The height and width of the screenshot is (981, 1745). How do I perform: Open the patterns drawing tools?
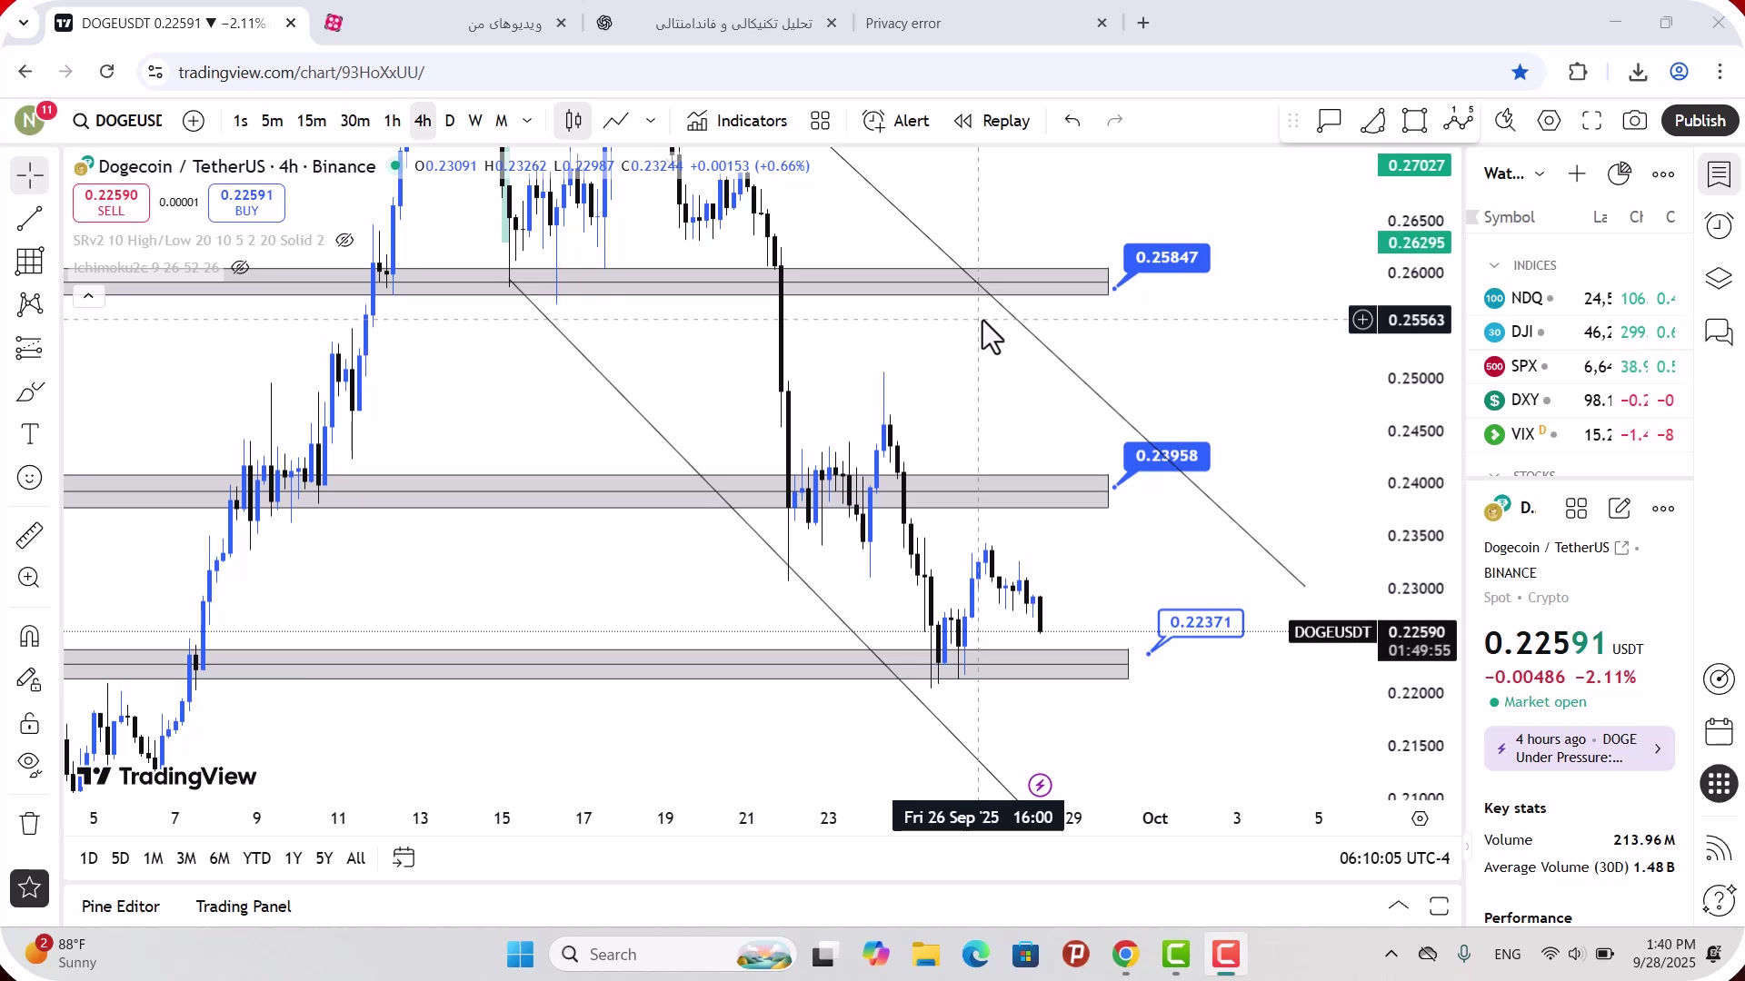30,304
